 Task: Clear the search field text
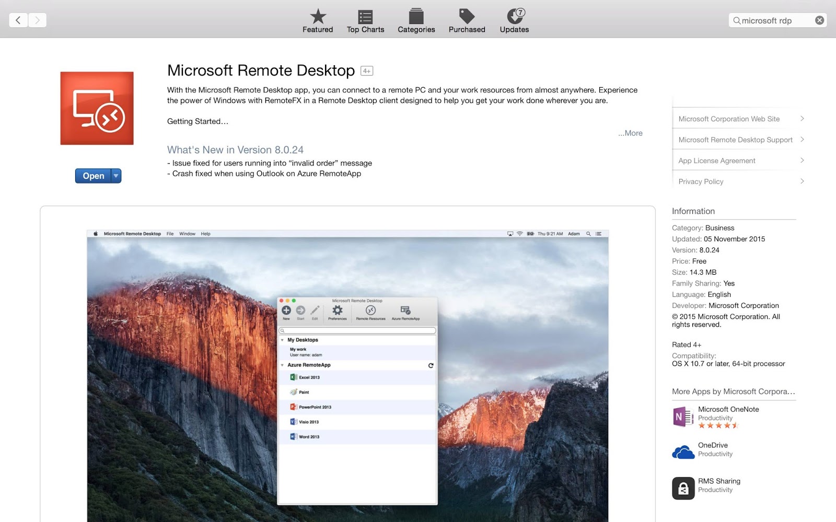click(x=819, y=20)
